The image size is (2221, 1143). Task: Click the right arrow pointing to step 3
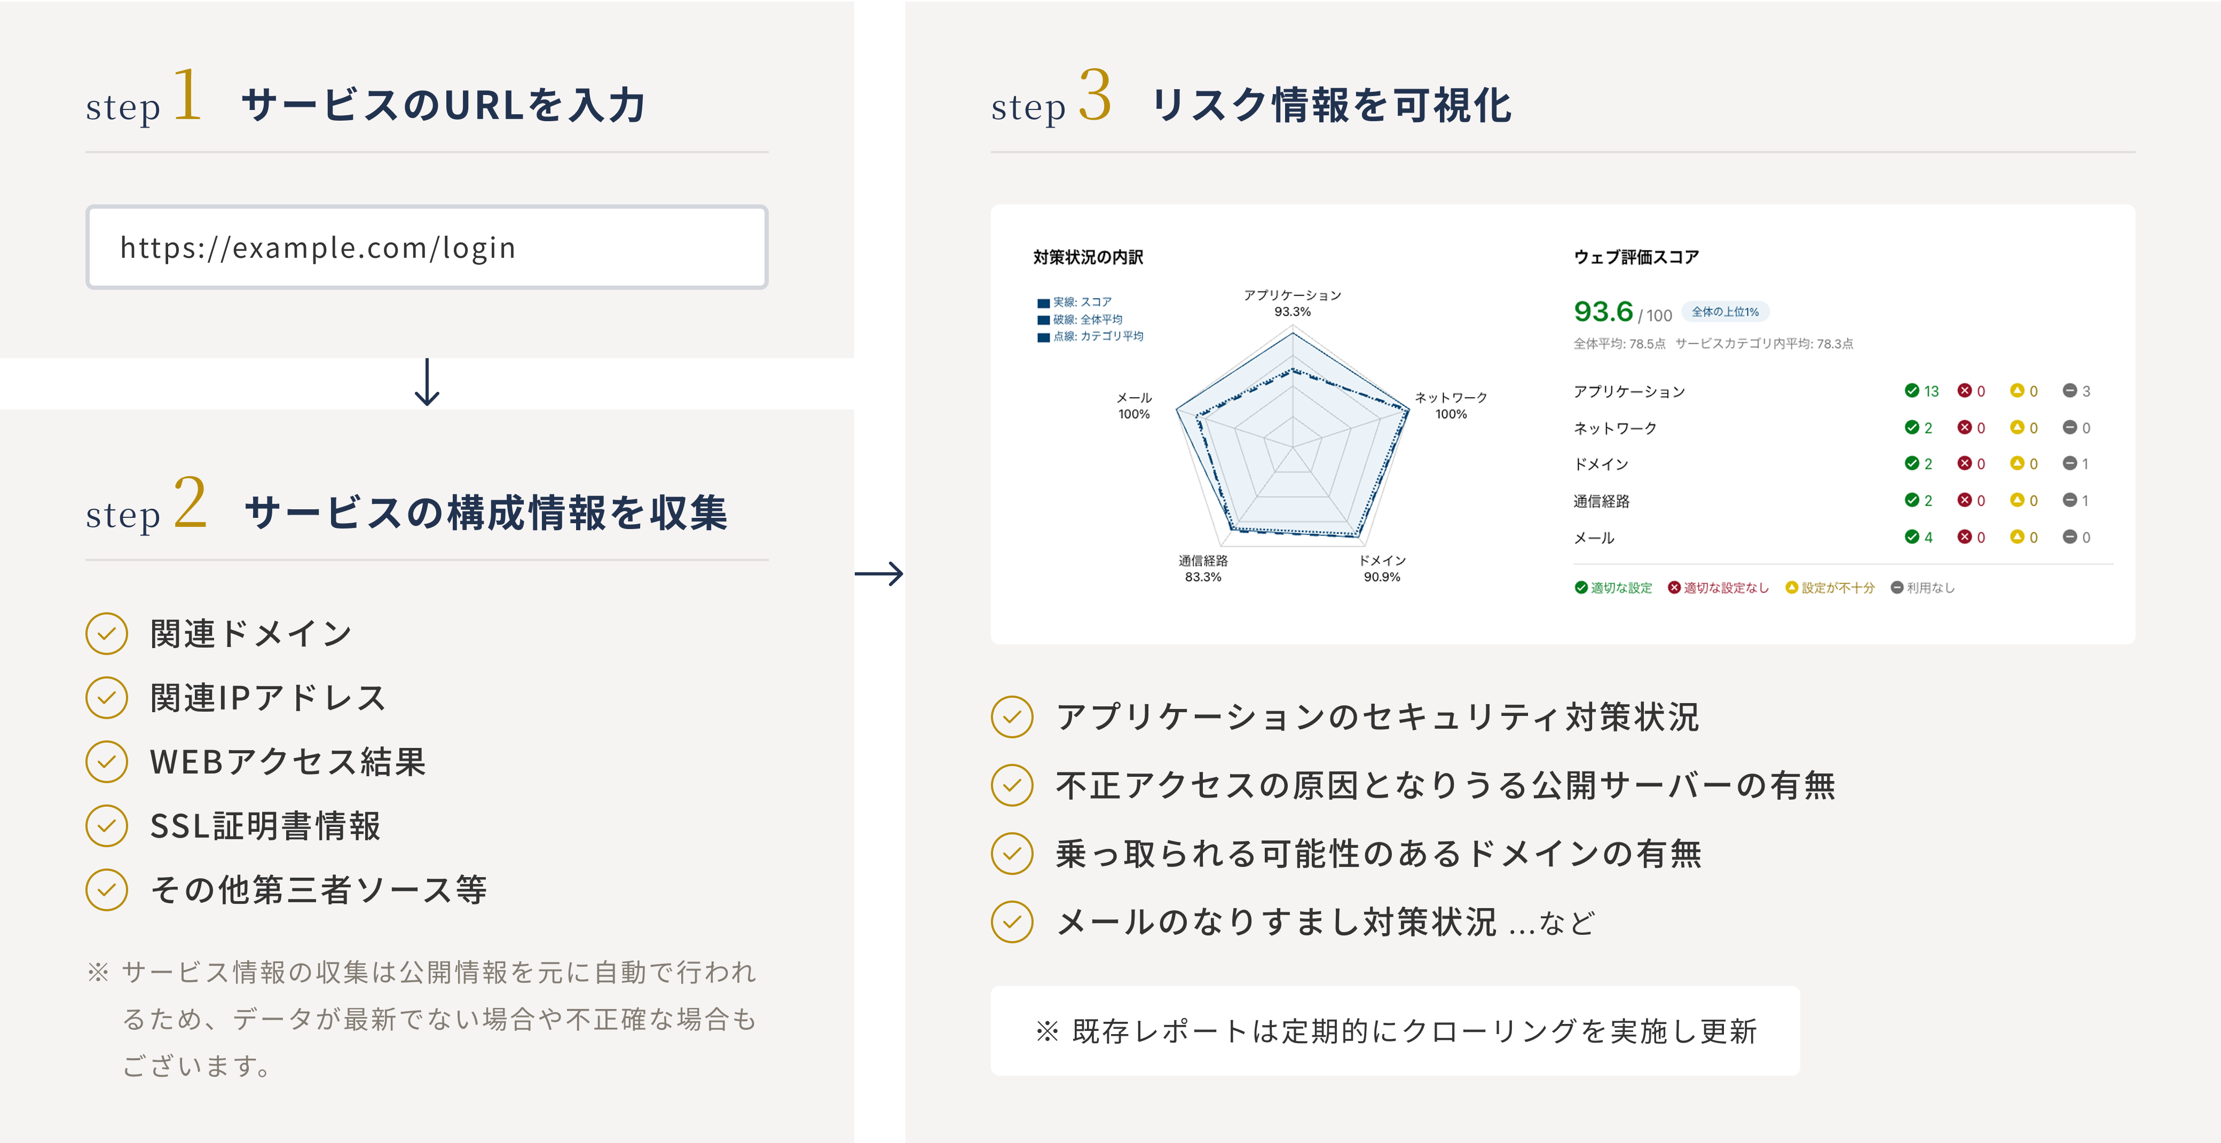(x=879, y=573)
